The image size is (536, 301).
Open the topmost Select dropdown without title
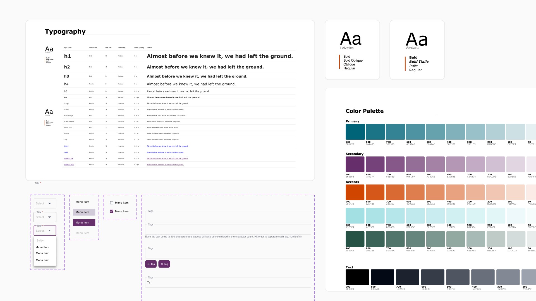click(45, 203)
